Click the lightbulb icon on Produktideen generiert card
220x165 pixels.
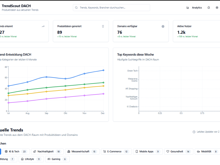[103, 26]
